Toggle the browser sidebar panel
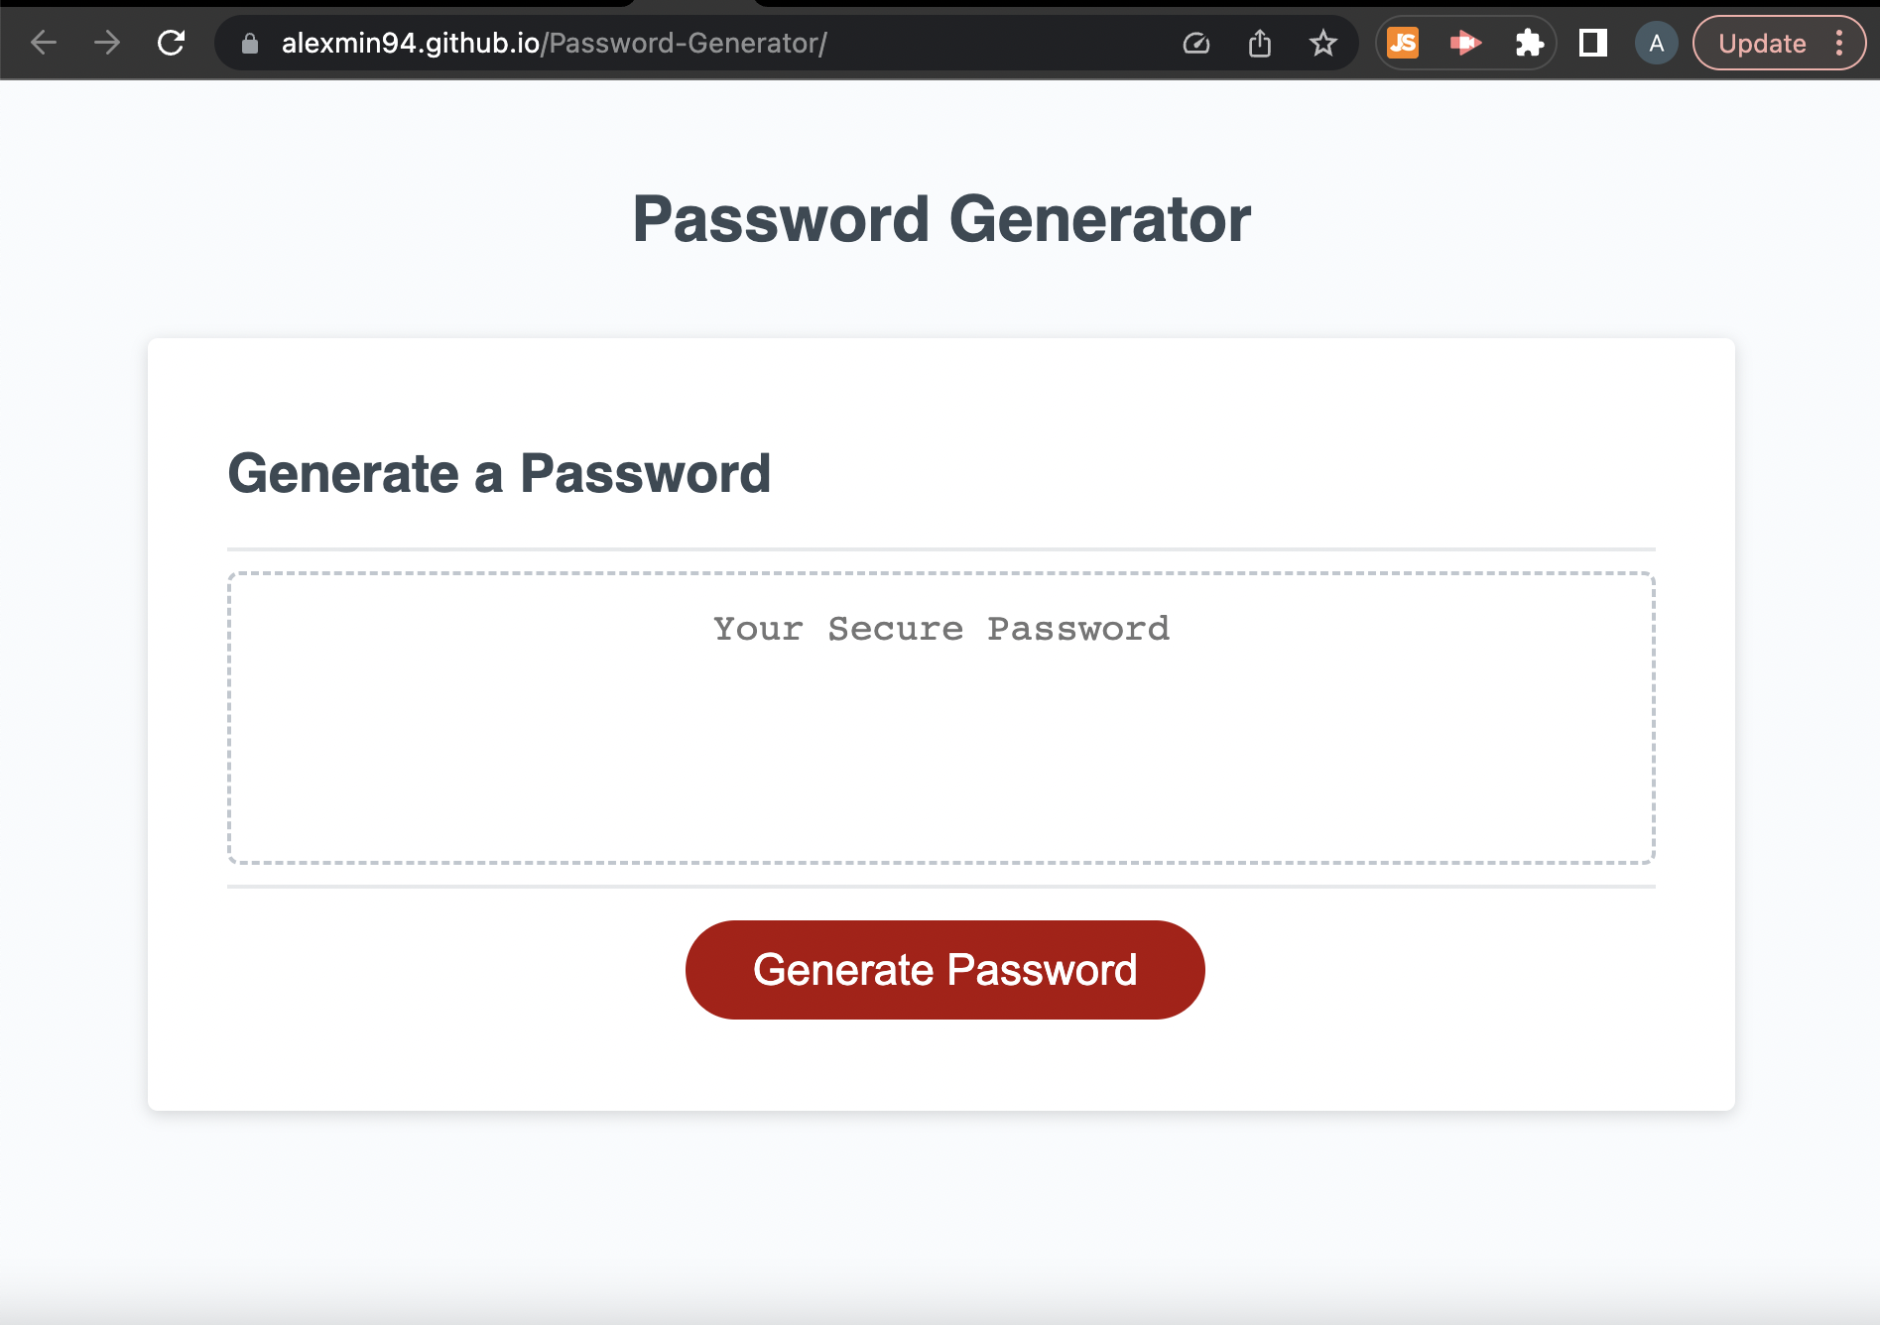This screenshot has width=1880, height=1325. coord(1593,43)
